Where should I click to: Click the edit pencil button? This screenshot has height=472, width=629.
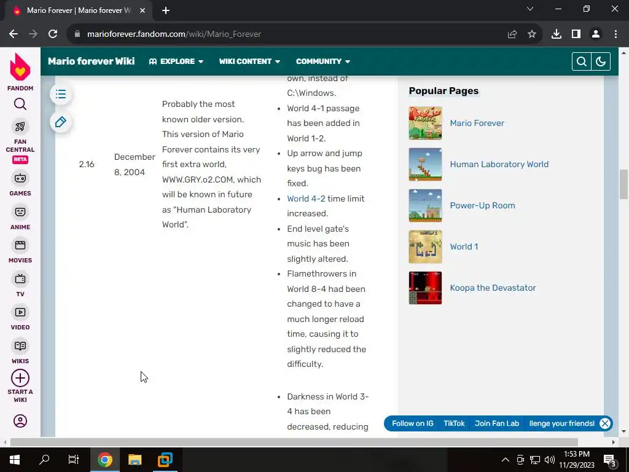click(61, 122)
